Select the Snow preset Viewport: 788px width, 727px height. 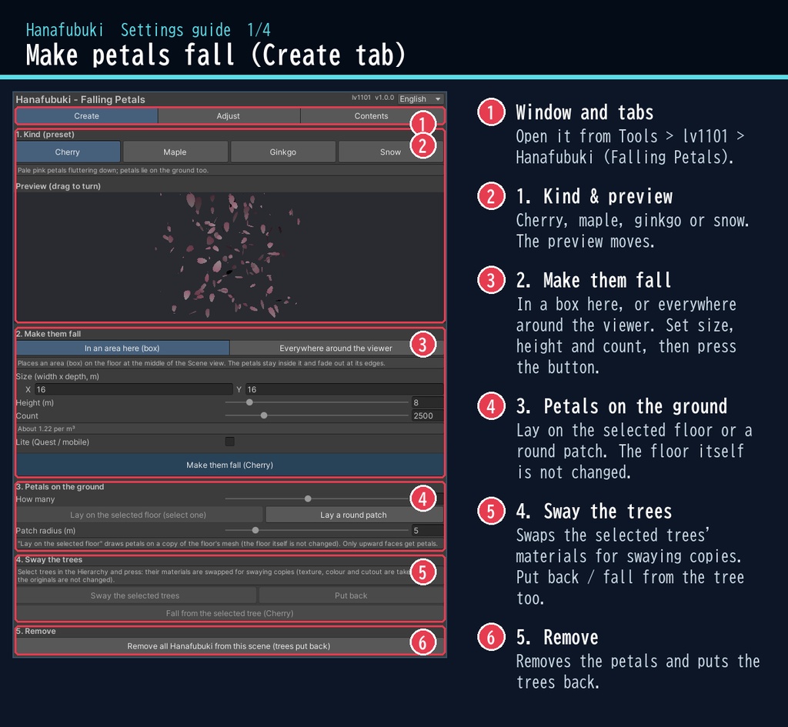click(390, 152)
